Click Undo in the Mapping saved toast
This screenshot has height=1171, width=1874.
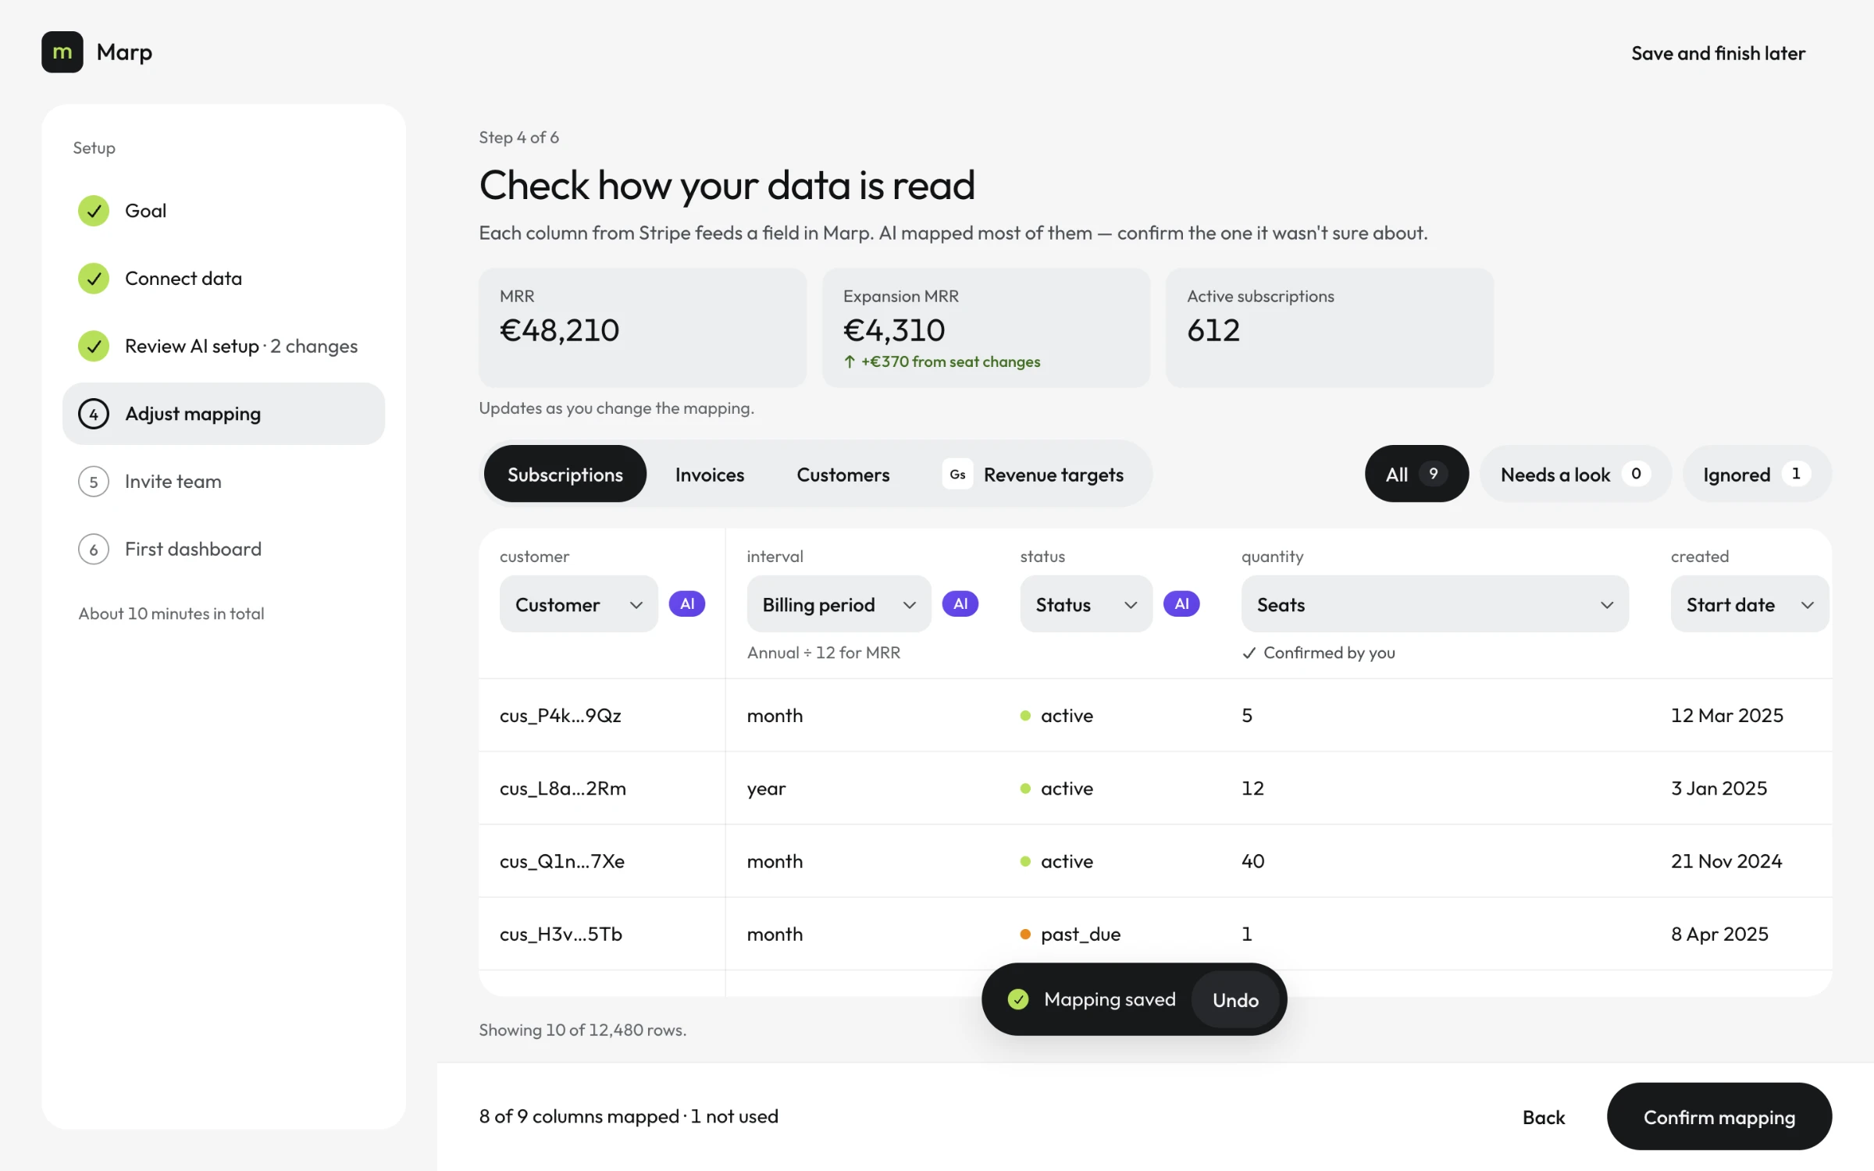tap(1235, 999)
